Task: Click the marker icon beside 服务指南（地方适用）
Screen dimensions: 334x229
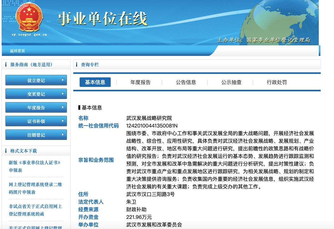Action: point(6,64)
